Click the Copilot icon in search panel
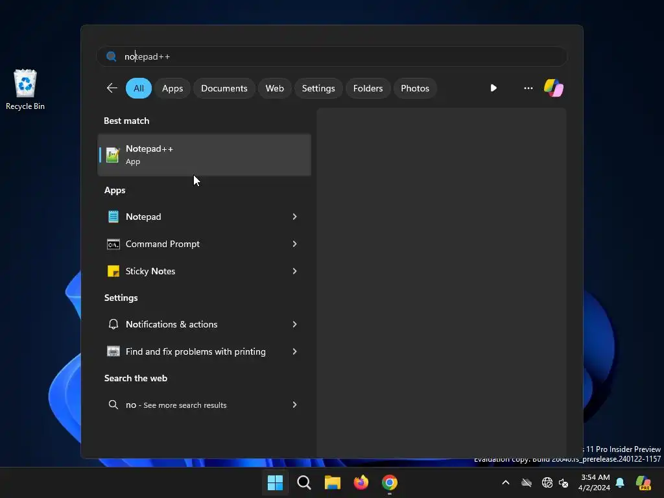Image resolution: width=664 pixels, height=498 pixels. coord(554,88)
